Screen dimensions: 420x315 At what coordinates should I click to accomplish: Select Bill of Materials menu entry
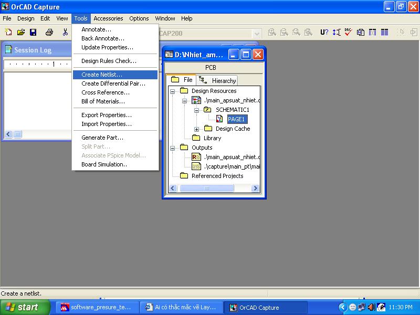coord(115,101)
